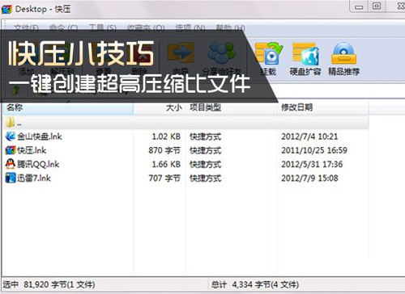Click the 分享给好友 share icon

[x=221, y=52]
